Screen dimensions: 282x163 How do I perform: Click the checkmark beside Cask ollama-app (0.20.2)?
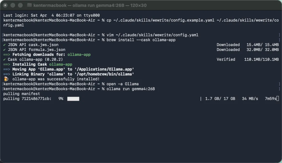[4, 60]
